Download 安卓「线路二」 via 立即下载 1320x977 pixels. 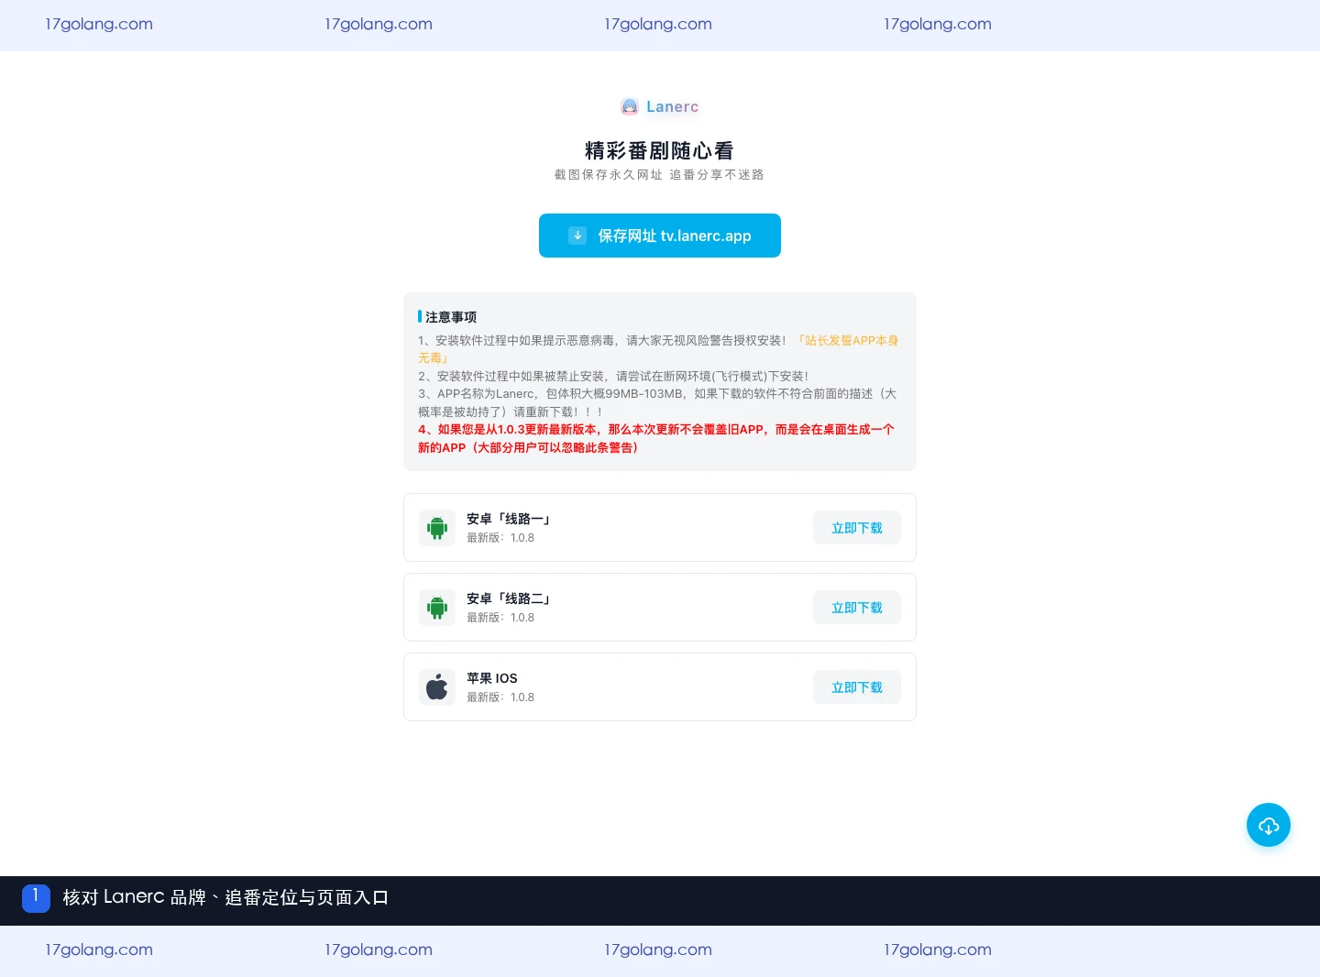tap(857, 608)
